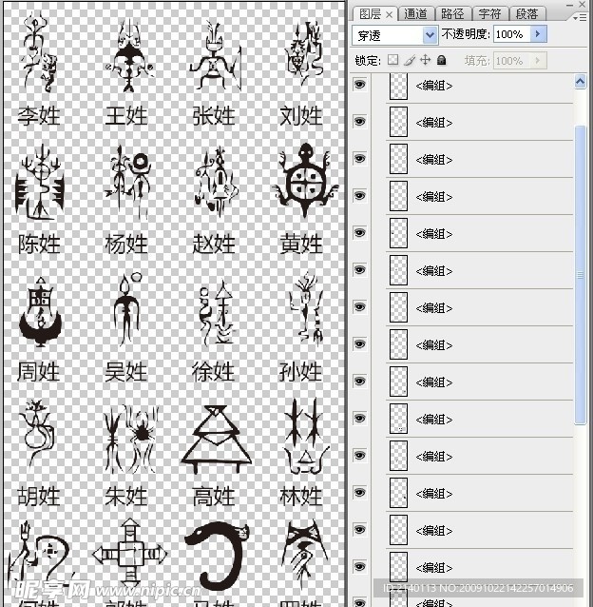593x607 pixels.
Task: Select the totem graphic above 王姓
Action: click(x=129, y=56)
